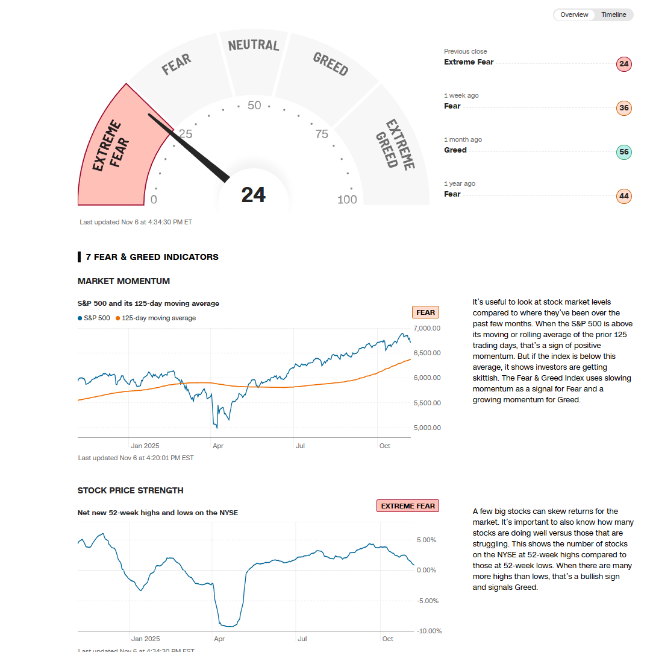This screenshot has height=652, width=650.
Task: Click the Apr marker on the S&P 500 chart
Action: 218,446
